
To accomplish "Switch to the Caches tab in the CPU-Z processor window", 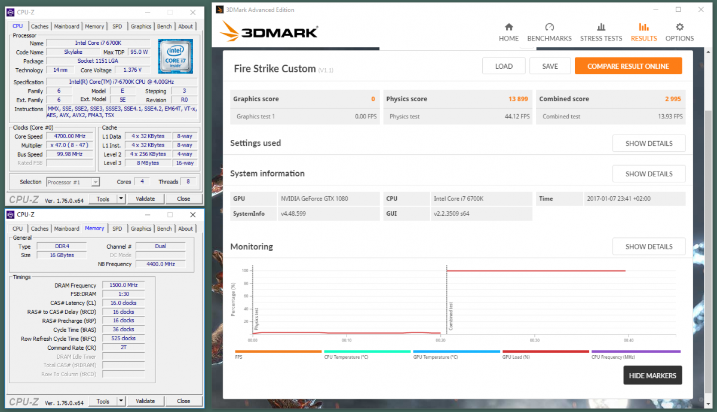I will point(39,26).
